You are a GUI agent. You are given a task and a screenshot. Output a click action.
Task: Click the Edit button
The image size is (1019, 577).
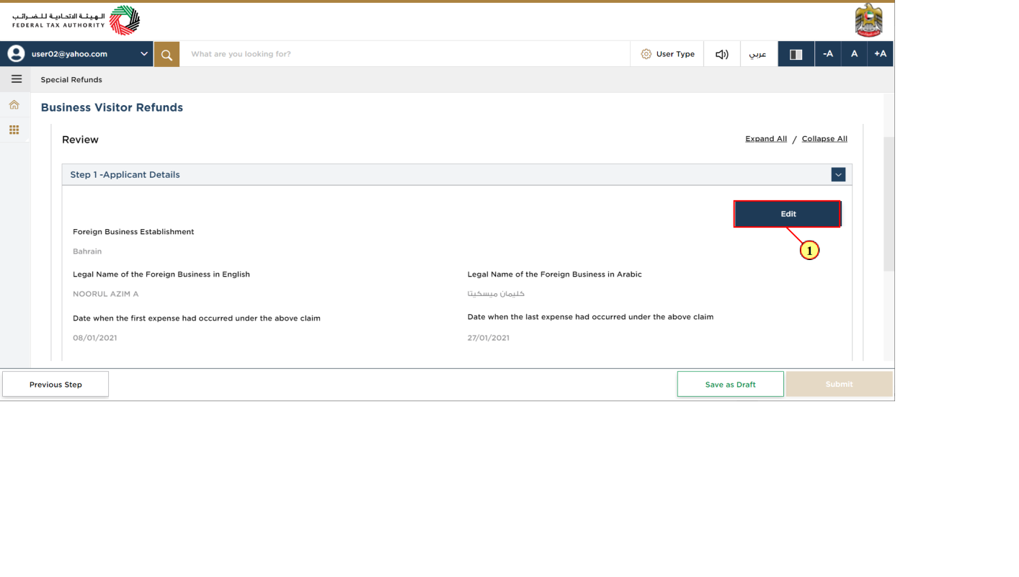click(788, 214)
